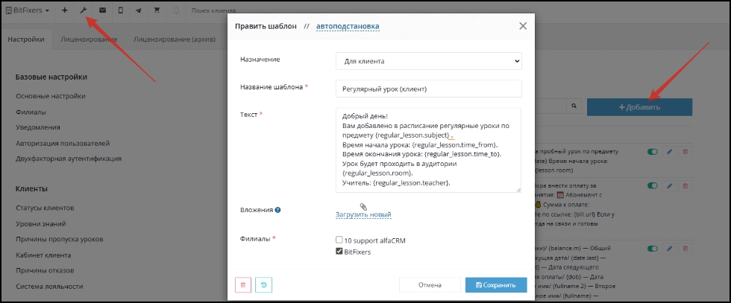Click the paperclip attachment icon
This screenshot has width=731, height=303.
364,207
